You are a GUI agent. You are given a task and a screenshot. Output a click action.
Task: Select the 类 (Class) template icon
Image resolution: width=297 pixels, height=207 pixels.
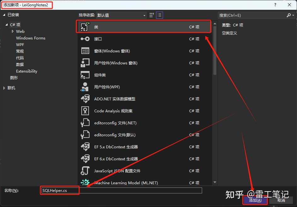(85, 27)
